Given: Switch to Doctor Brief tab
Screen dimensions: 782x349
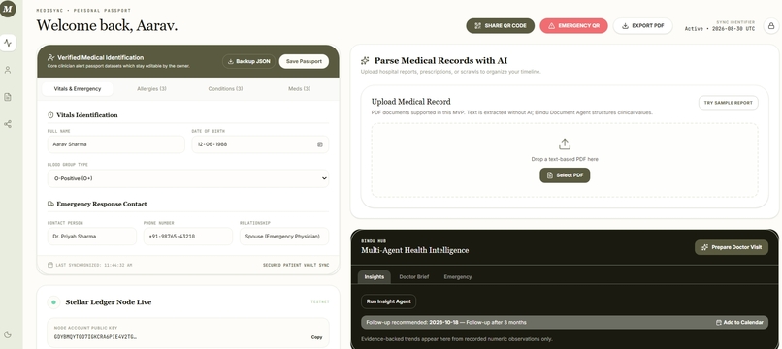Looking at the screenshot, I should pos(414,276).
